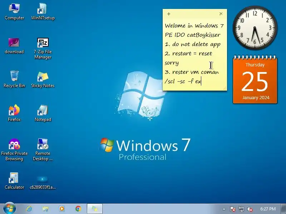Select the Calculator desktop shortcut

pyautogui.click(x=14, y=181)
